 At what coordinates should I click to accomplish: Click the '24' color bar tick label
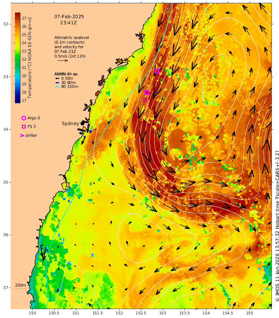pyautogui.click(x=24, y=43)
